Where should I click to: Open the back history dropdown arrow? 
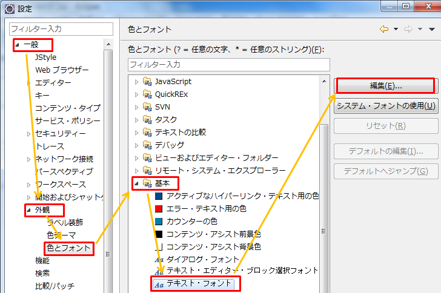[x=396, y=29]
